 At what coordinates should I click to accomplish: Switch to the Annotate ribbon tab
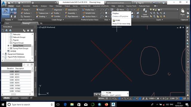(26, 6)
